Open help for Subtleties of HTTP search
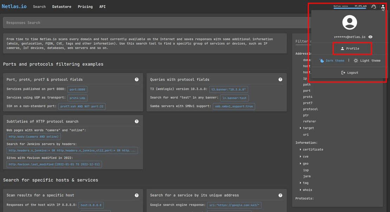This screenshot has height=212, width=390. 137,122
